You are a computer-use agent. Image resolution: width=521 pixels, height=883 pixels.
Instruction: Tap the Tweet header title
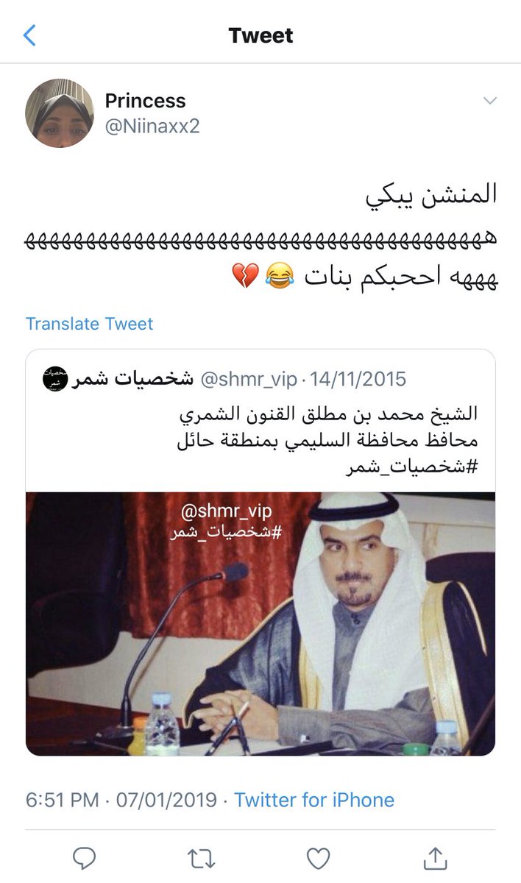tap(260, 35)
